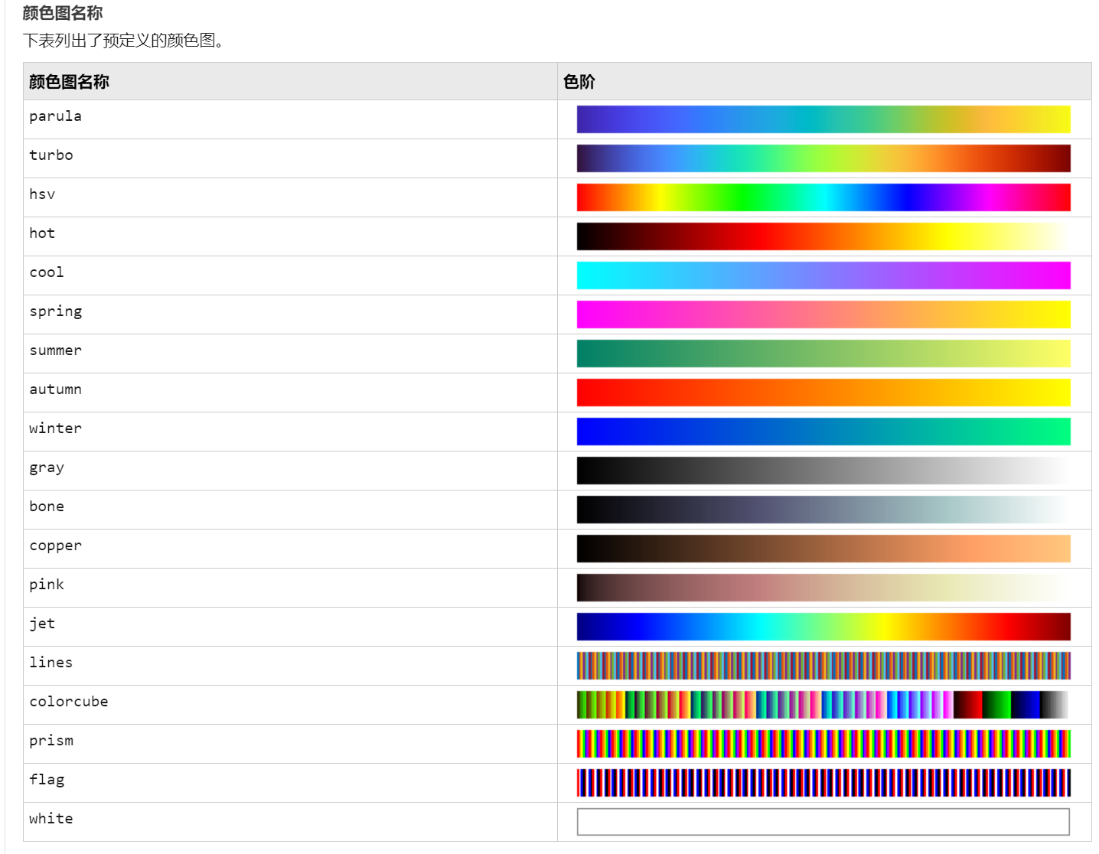The width and height of the screenshot is (1099, 854).
Task: Click the section heading '颜色图名称' above the table
Action: [x=63, y=13]
